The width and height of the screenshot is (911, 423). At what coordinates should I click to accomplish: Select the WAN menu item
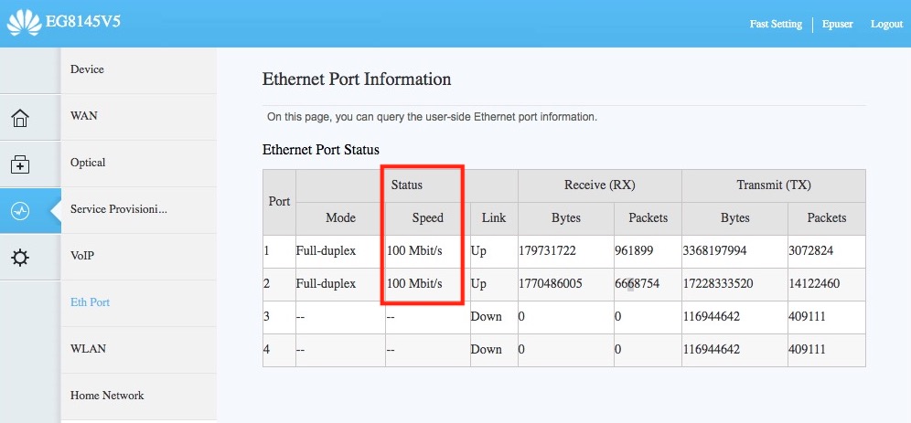coord(84,116)
